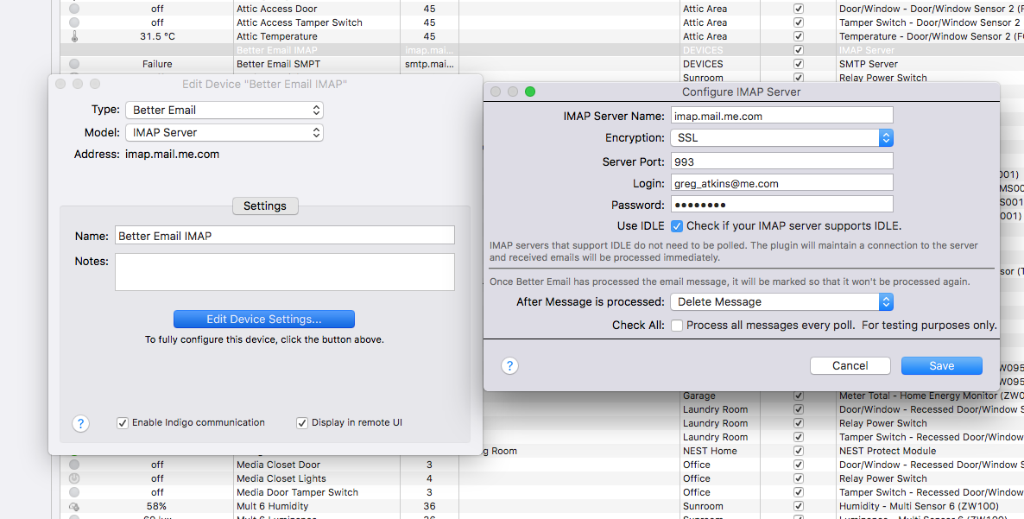Click the Settings tab in Edit Device
Image resolution: width=1024 pixels, height=519 pixels.
(x=264, y=206)
